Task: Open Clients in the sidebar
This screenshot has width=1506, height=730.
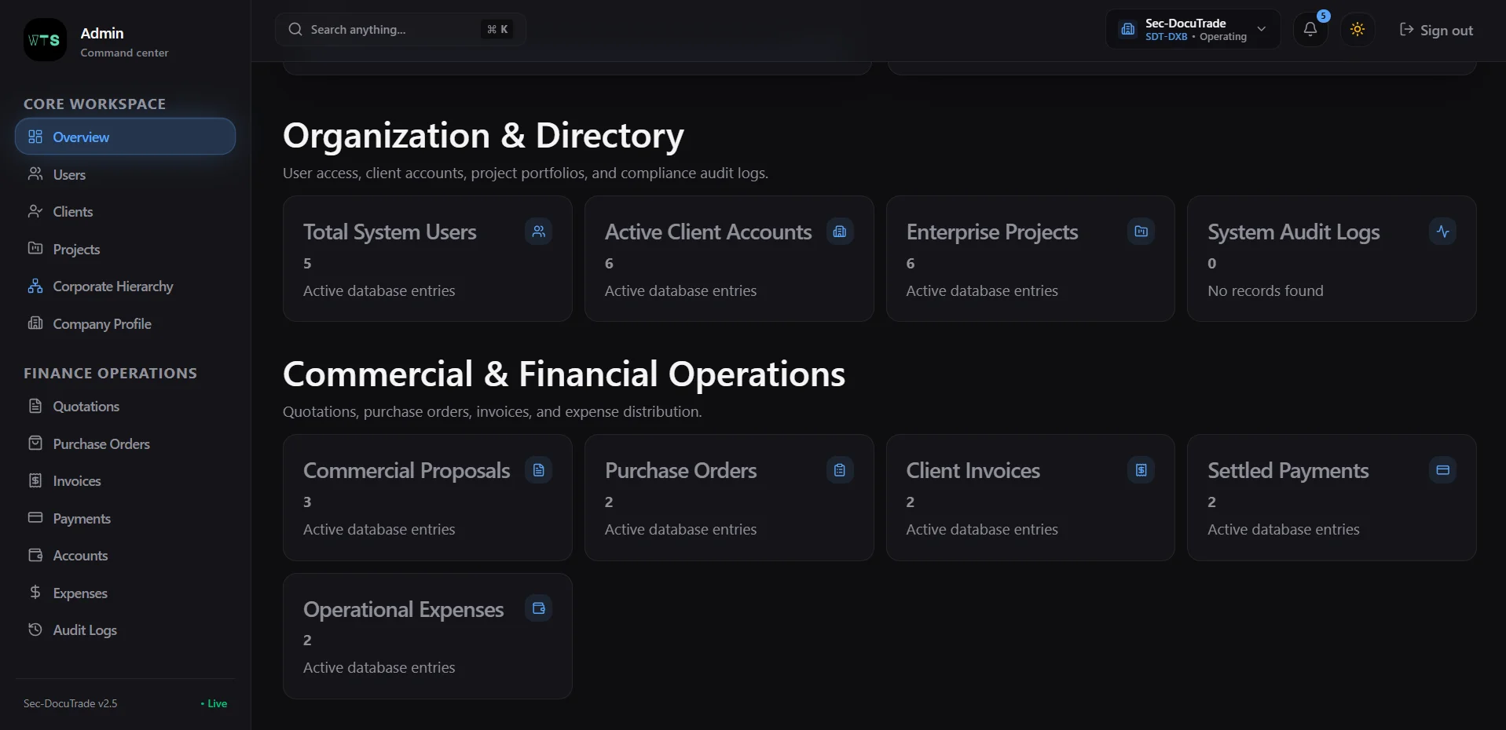Action: pyautogui.click(x=125, y=212)
